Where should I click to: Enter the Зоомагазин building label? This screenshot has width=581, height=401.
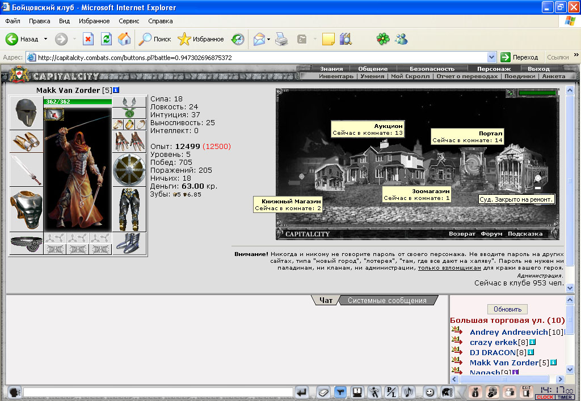[416, 194]
